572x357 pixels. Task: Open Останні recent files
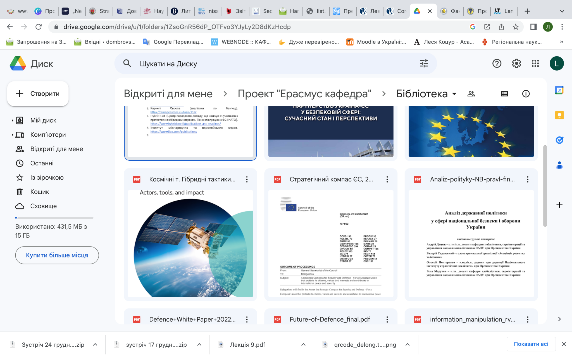click(42, 163)
